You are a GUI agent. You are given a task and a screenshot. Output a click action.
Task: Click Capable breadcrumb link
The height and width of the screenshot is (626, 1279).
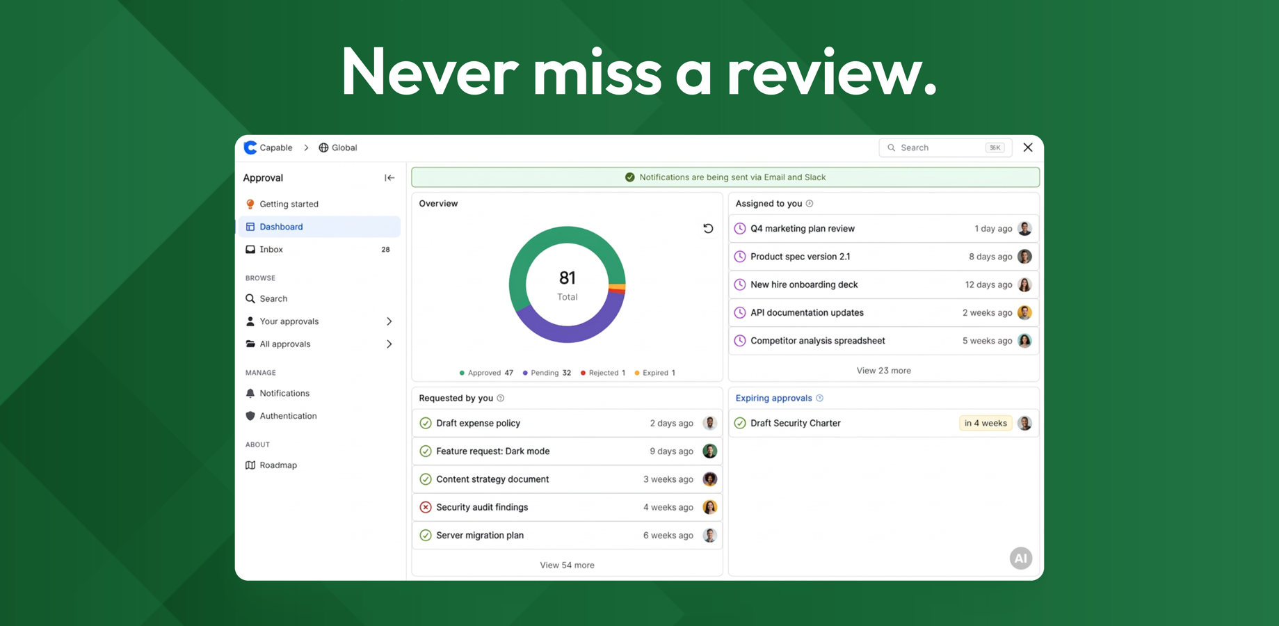point(276,147)
